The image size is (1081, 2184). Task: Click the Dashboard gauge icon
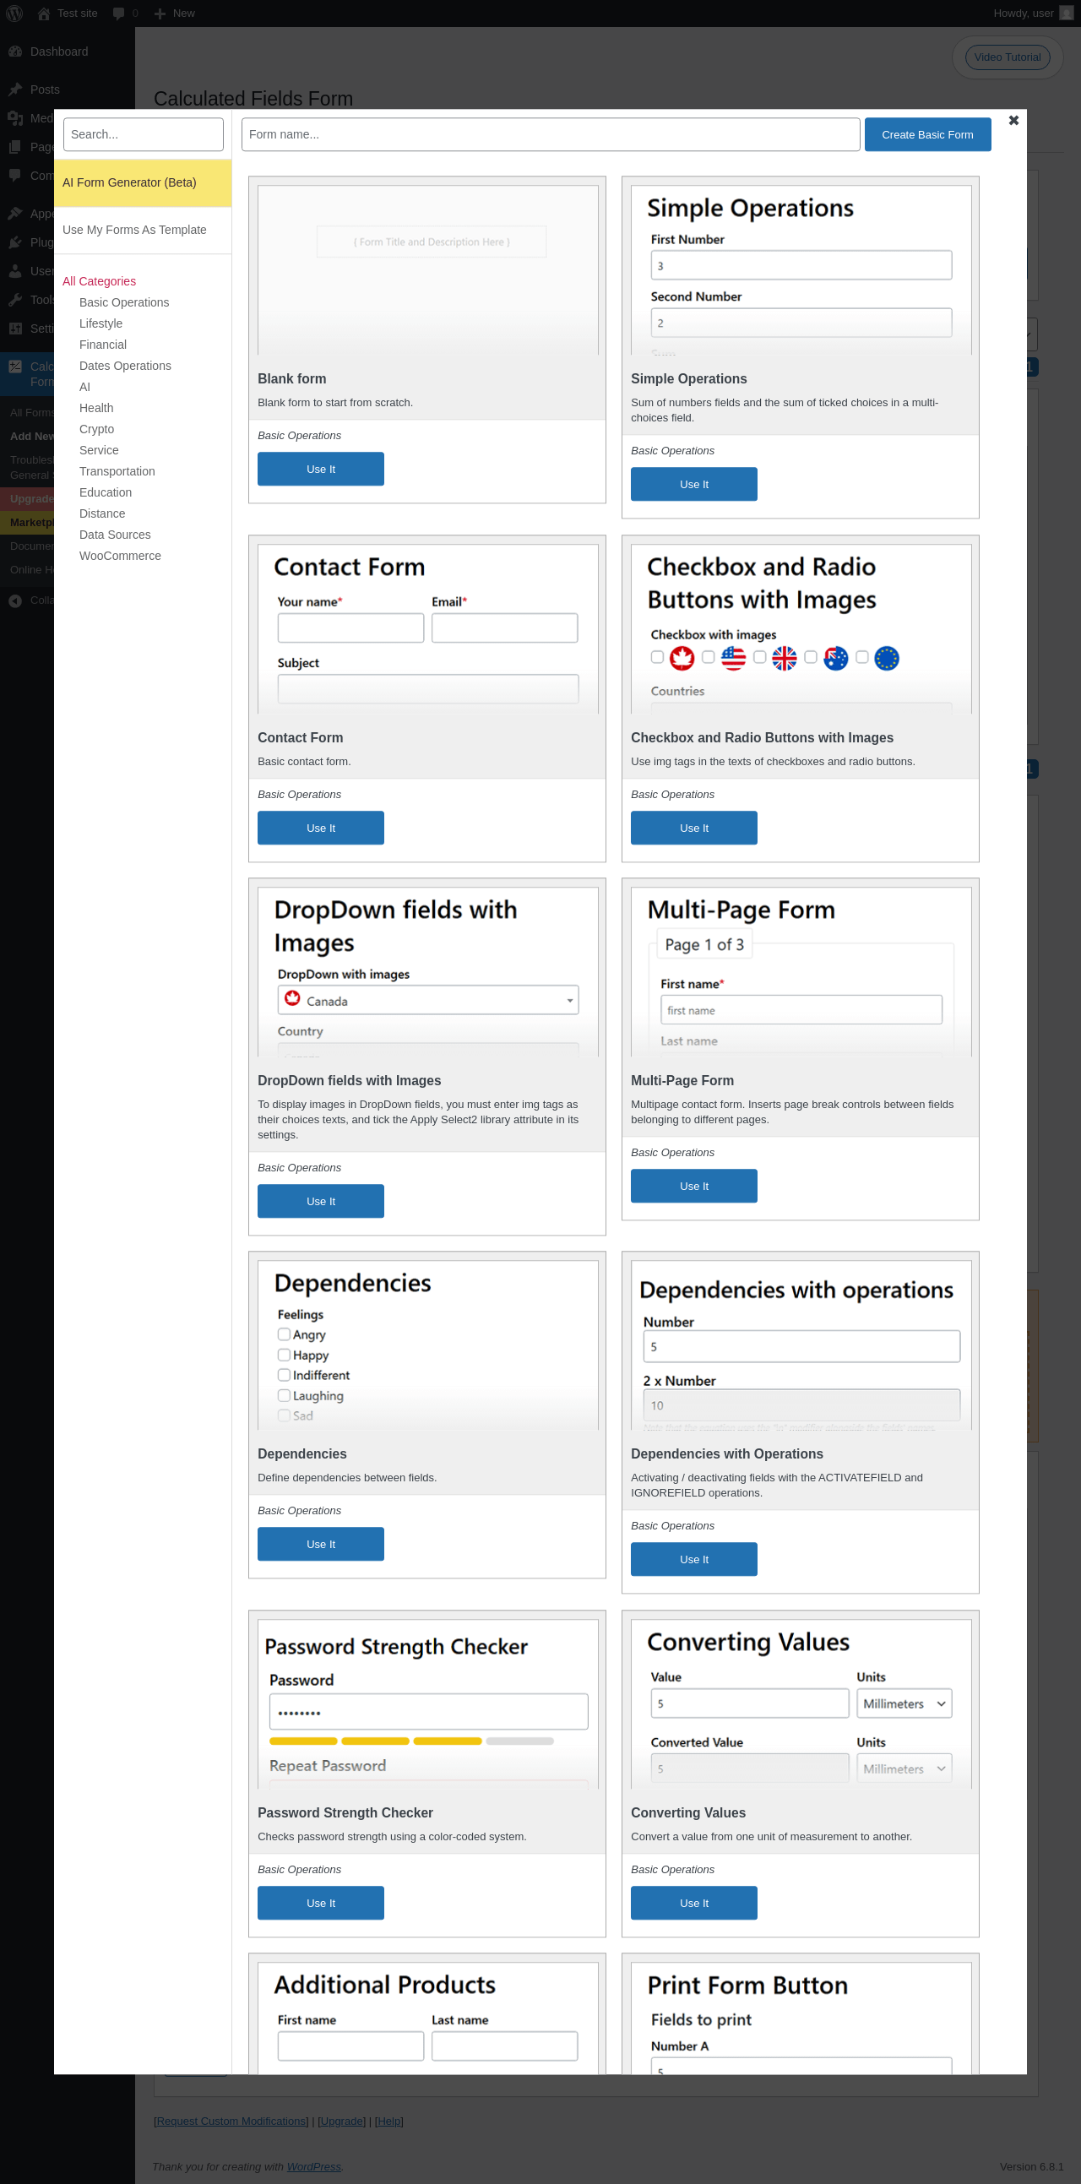click(x=15, y=52)
